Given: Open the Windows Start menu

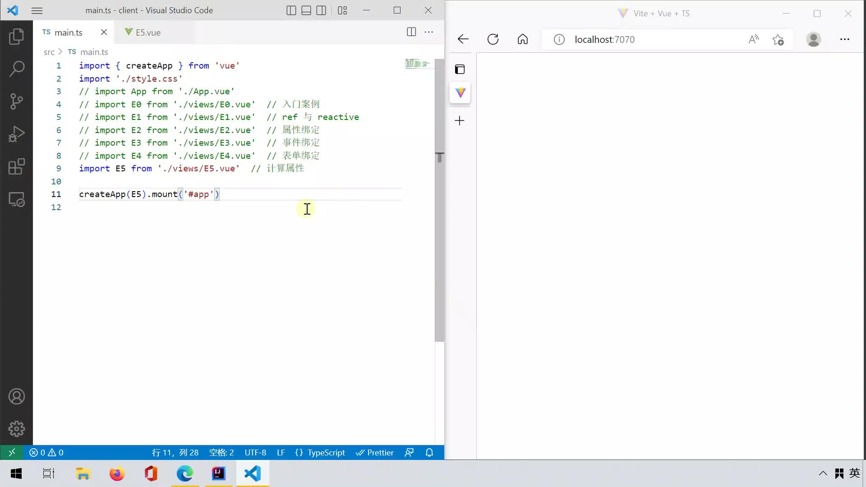Looking at the screenshot, I should tap(16, 473).
